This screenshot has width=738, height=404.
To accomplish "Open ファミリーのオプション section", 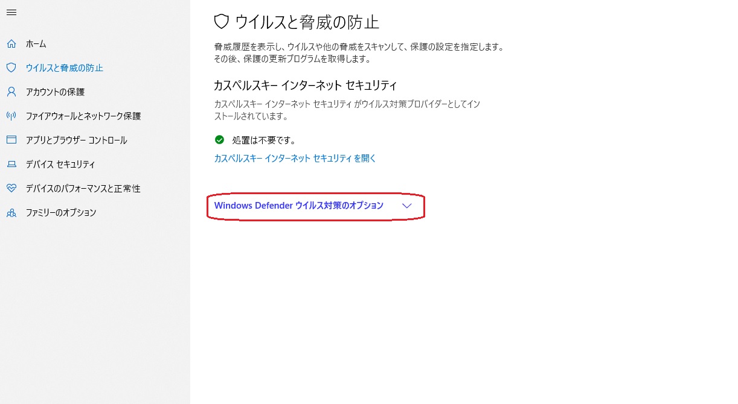I will coord(61,212).
